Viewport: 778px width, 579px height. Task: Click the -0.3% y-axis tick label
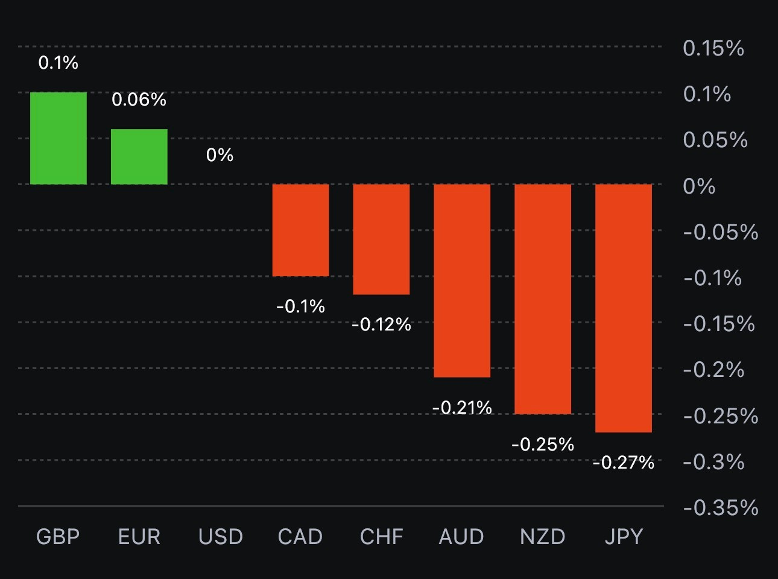pyautogui.click(x=713, y=462)
